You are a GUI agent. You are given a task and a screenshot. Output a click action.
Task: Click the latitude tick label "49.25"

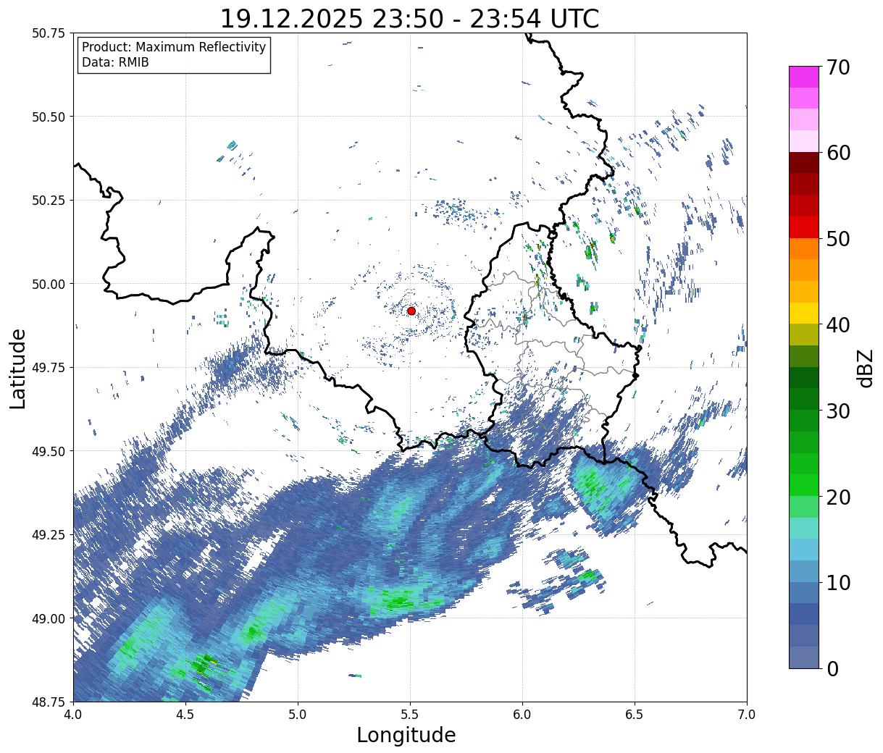point(49,534)
